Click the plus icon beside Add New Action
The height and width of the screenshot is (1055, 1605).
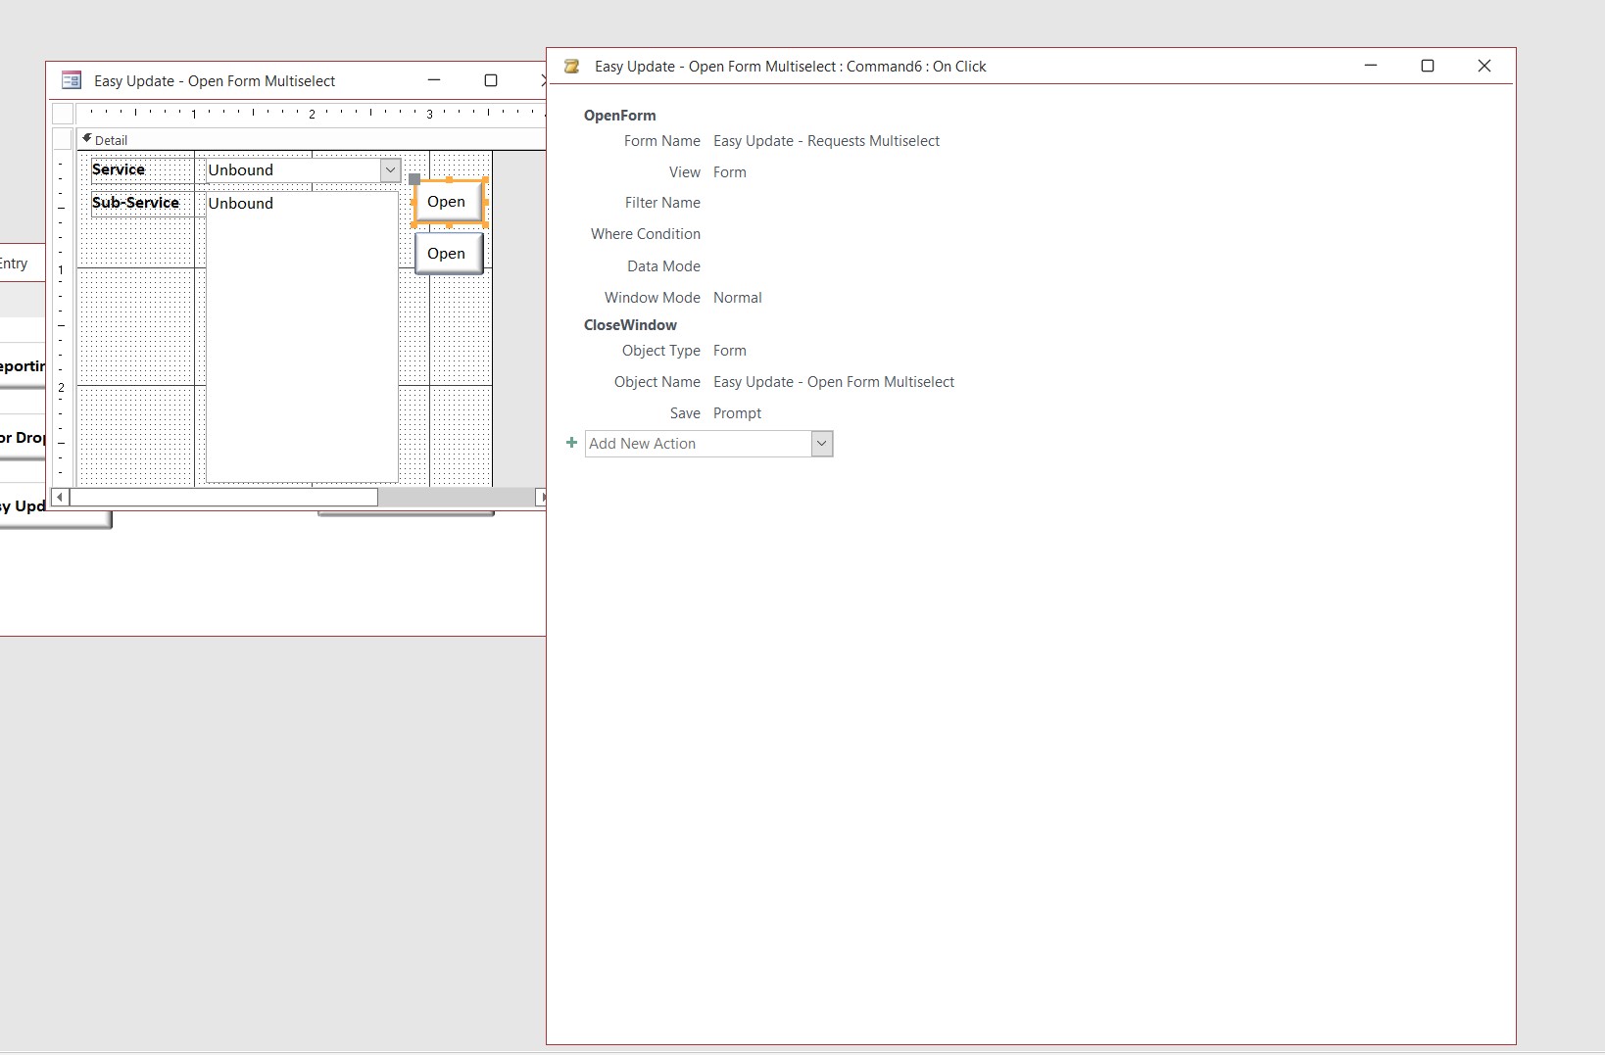coord(571,443)
